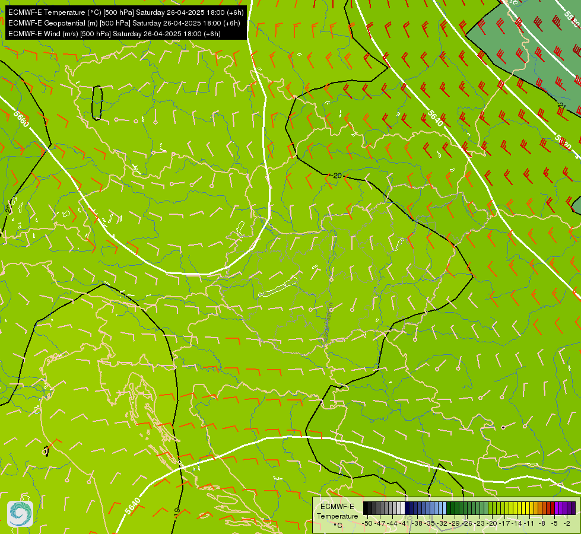581x534 pixels.
Task: Click the -29 value in temperature legend
Action: (455, 524)
